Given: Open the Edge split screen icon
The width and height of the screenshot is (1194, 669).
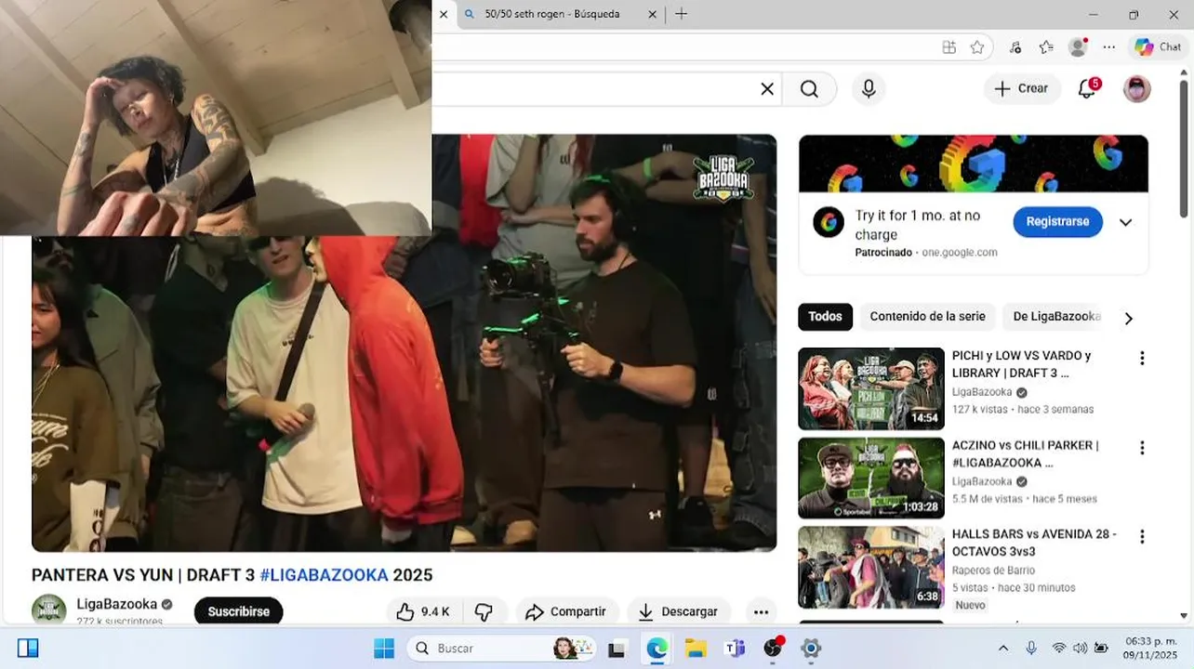Looking at the screenshot, I should [949, 47].
